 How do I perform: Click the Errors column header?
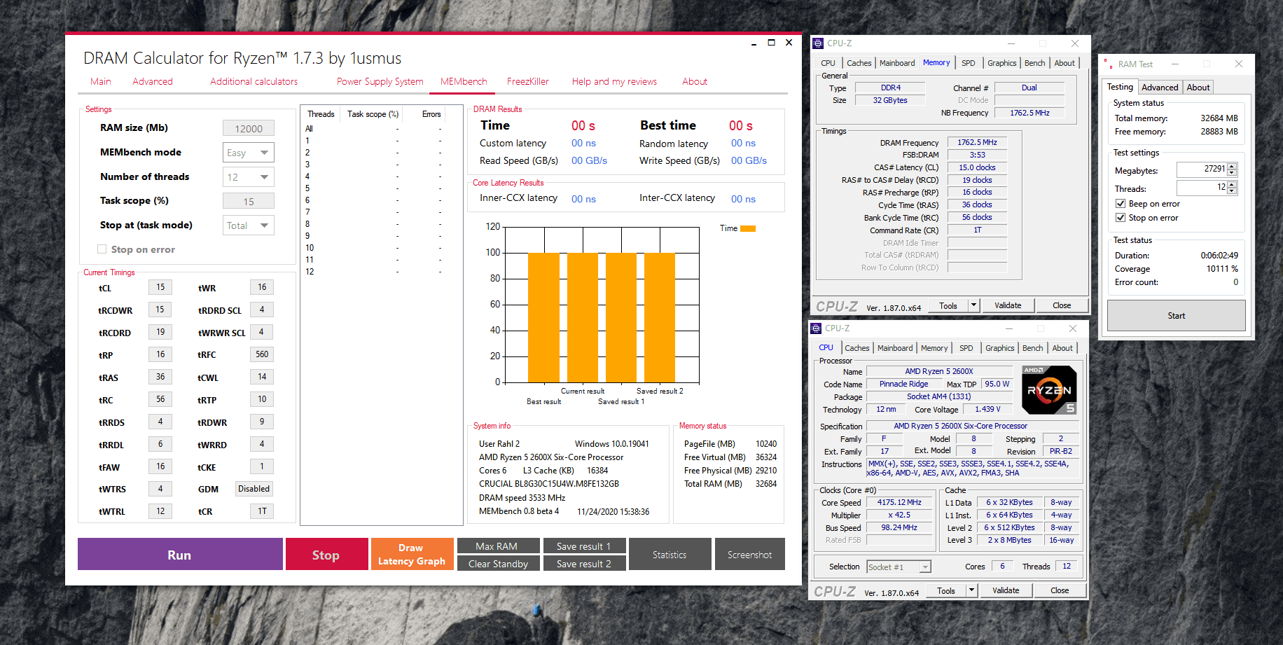(431, 114)
